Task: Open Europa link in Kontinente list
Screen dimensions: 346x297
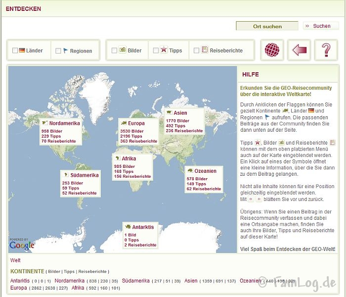Action: pyautogui.click(x=19, y=288)
